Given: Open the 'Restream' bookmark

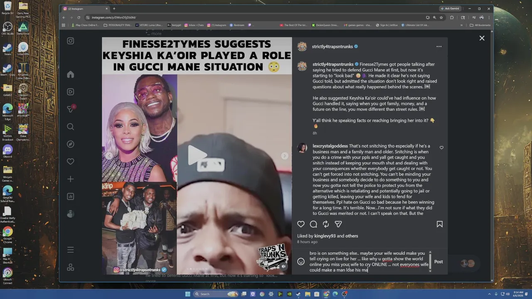Looking at the screenshot, I should pos(236,25).
